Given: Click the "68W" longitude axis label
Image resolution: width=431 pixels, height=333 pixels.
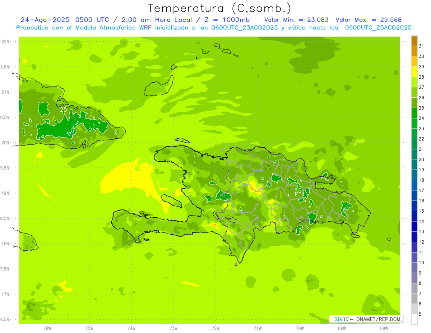Looking at the screenshot, I should (x=384, y=328).
